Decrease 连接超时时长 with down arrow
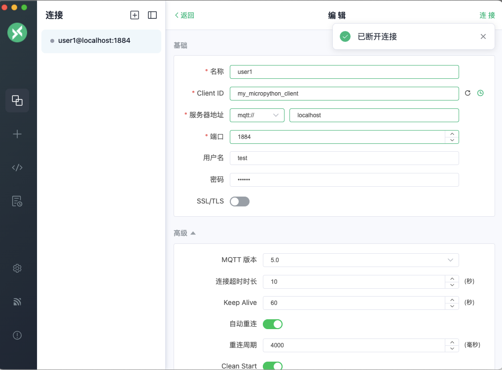The image size is (502, 370). point(452,285)
